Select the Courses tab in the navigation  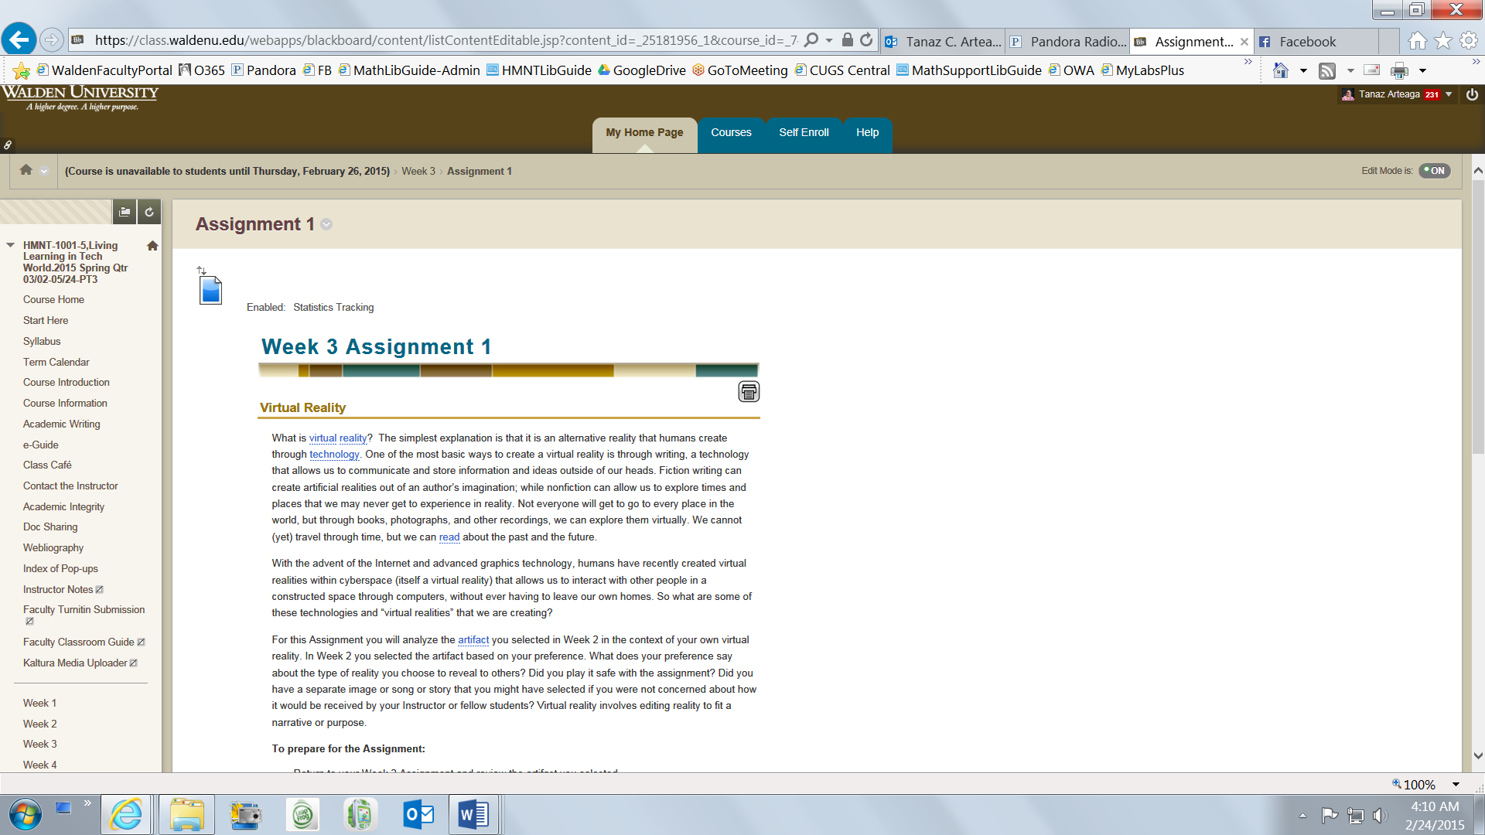[x=730, y=132]
